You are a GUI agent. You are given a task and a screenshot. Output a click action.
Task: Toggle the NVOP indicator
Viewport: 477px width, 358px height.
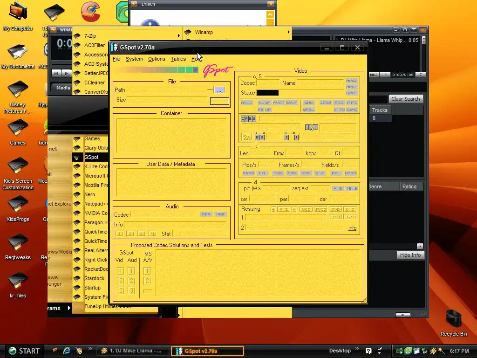(264, 103)
